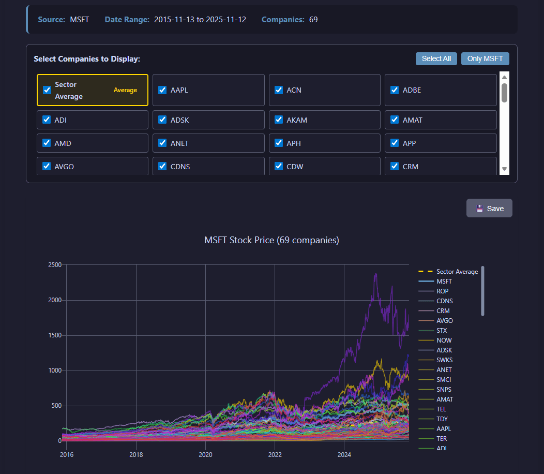Screen dimensions: 544x474
Task: Click the floppy disk icon on Save
Action: pyautogui.click(x=479, y=209)
